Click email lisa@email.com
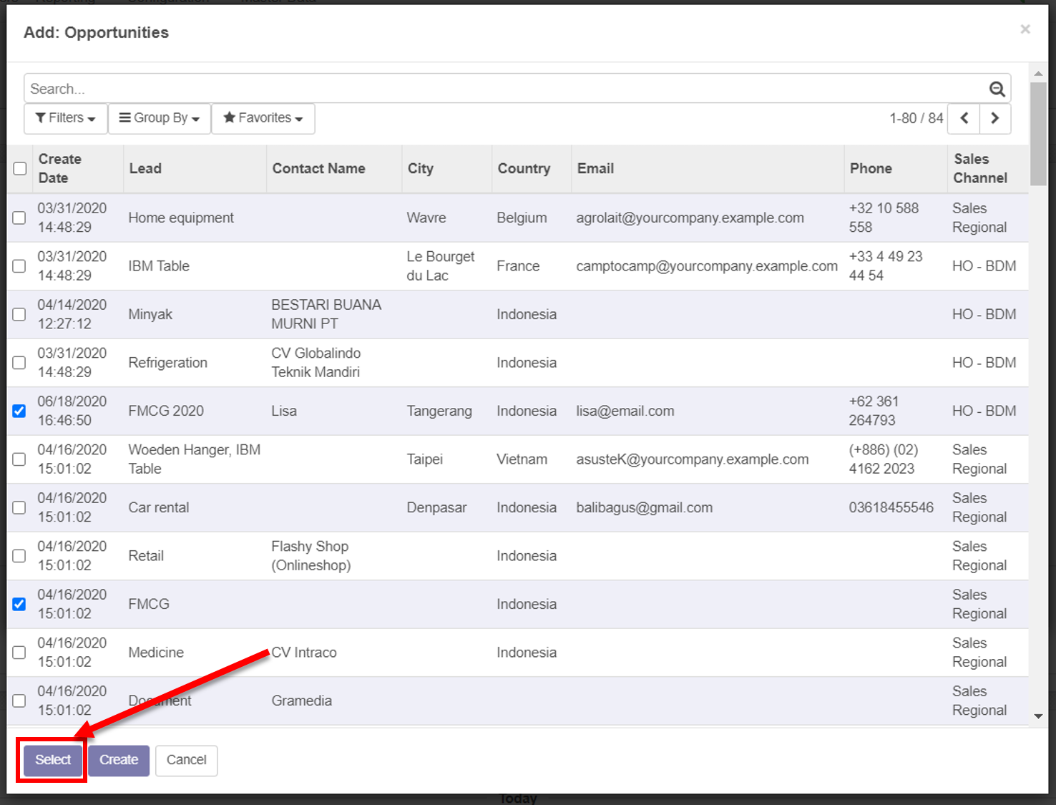The image size is (1056, 805). click(625, 411)
